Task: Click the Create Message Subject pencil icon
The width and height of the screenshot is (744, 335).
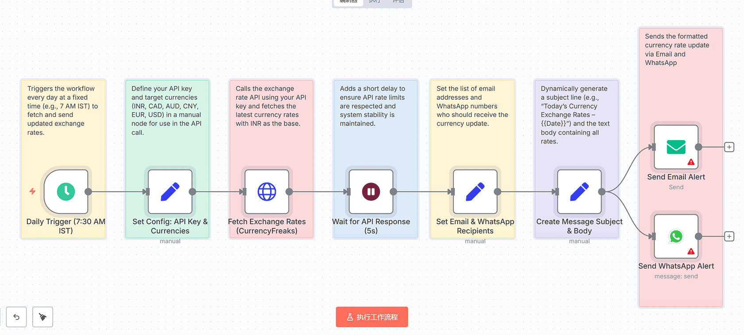Action: coord(579,192)
